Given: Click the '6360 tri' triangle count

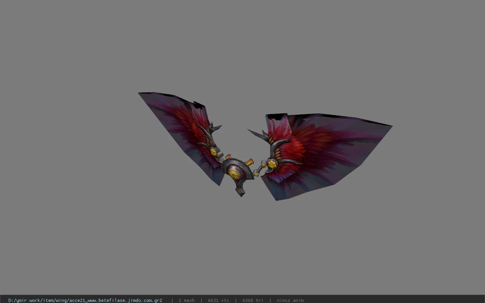Looking at the screenshot, I should 253,300.
